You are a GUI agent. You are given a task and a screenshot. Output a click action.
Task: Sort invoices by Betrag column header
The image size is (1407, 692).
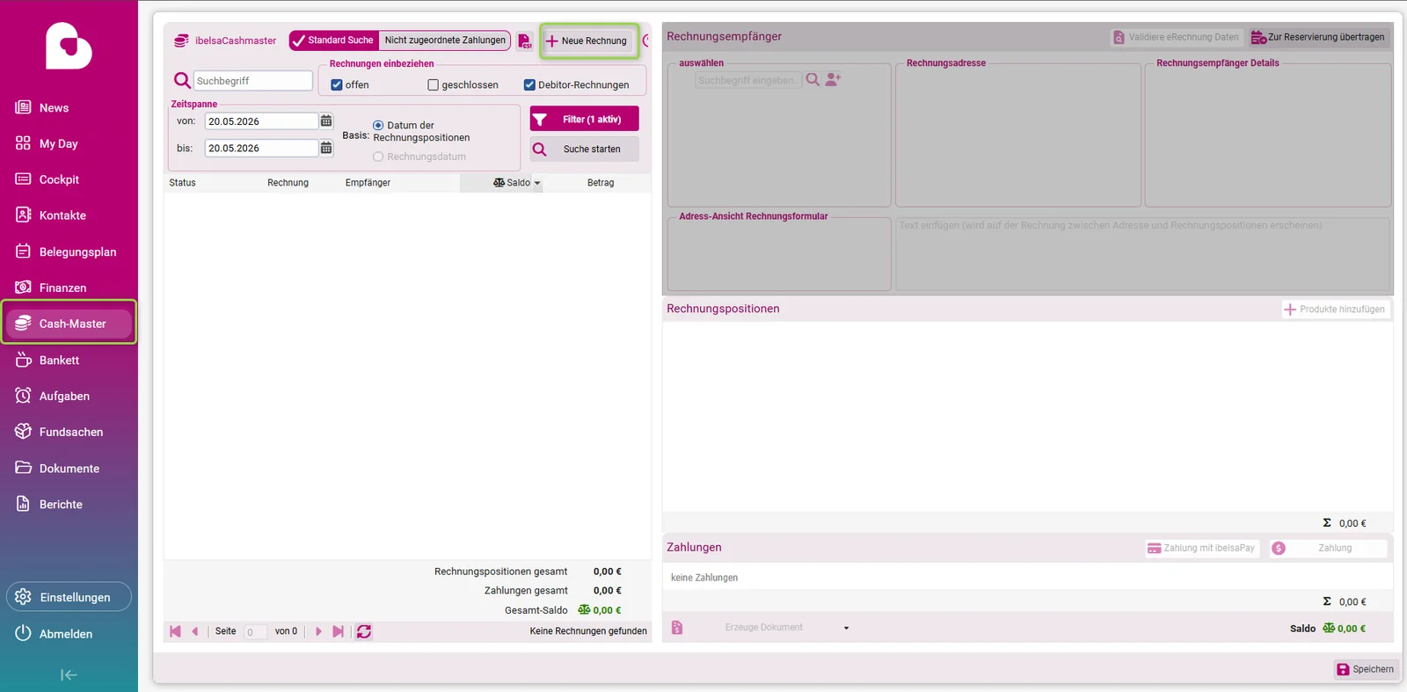point(601,183)
